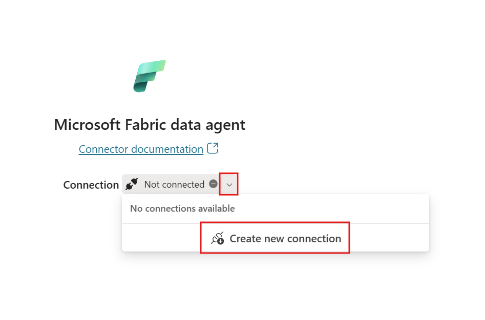
Task: Click the "Connection" field label
Action: click(x=91, y=185)
